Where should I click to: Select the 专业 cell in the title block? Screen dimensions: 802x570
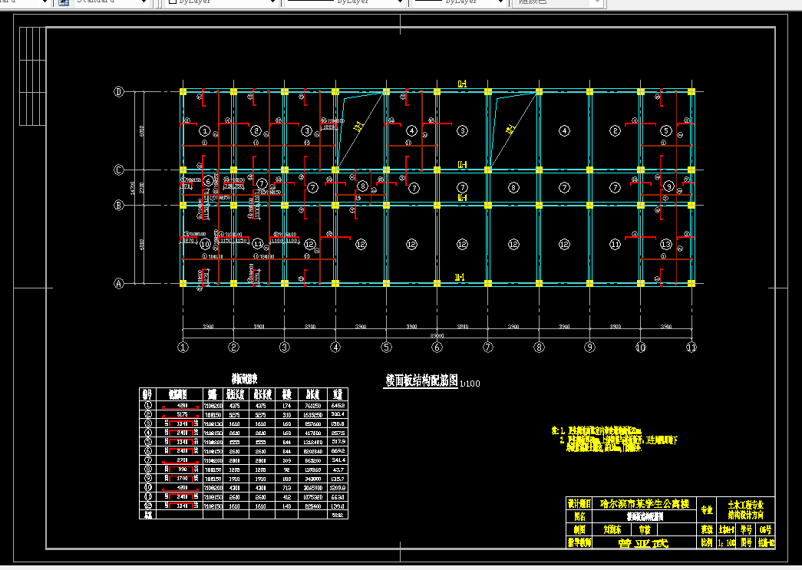click(x=706, y=509)
